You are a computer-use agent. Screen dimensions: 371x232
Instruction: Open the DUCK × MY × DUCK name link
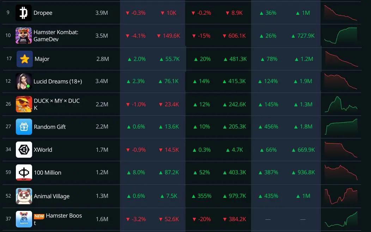pyautogui.click(x=57, y=104)
